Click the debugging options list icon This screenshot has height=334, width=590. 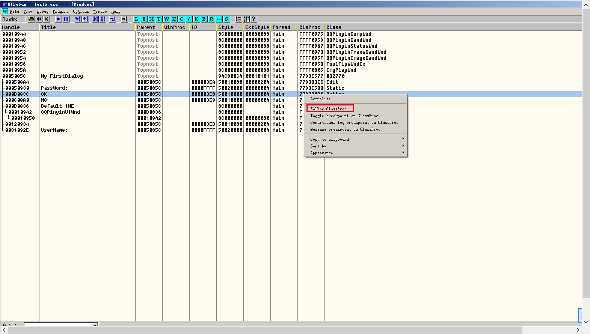[x=239, y=19]
